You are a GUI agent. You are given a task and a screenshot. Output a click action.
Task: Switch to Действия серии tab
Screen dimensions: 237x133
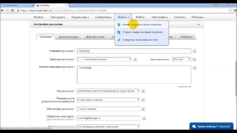95,37
